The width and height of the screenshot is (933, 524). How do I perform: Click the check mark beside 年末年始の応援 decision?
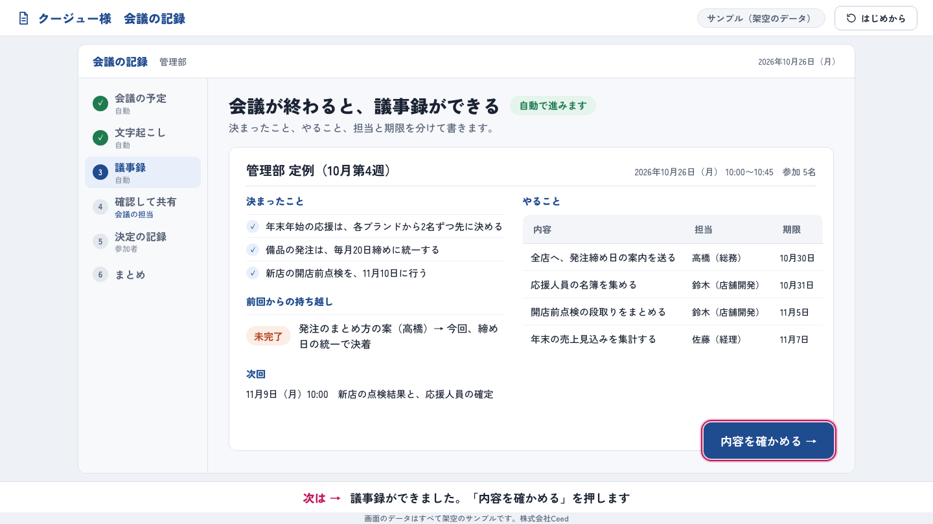[253, 226]
